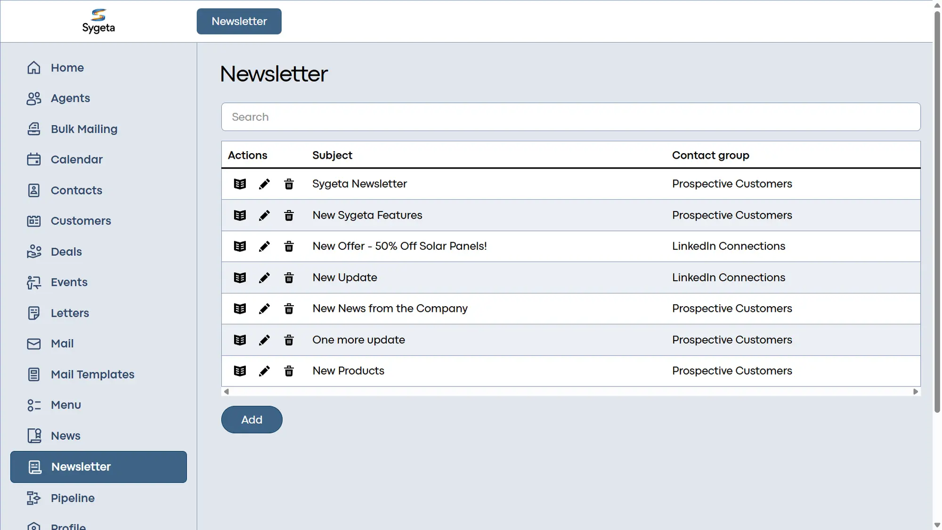Click table horizontal scroll right arrow

point(915,391)
